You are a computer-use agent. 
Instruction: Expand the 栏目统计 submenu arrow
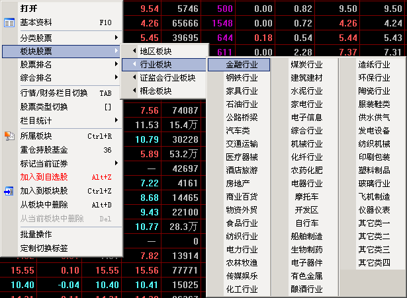tap(116, 120)
